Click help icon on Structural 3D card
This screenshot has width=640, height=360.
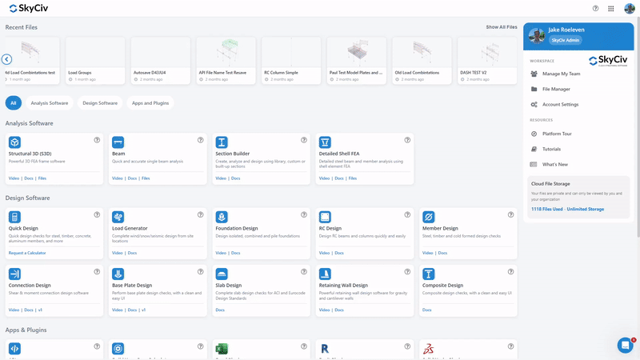[97, 140]
